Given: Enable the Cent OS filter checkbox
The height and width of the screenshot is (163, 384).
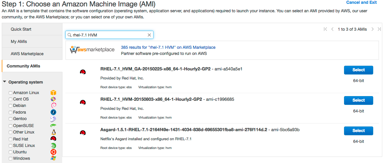Looking at the screenshot, I should pos(11,99).
